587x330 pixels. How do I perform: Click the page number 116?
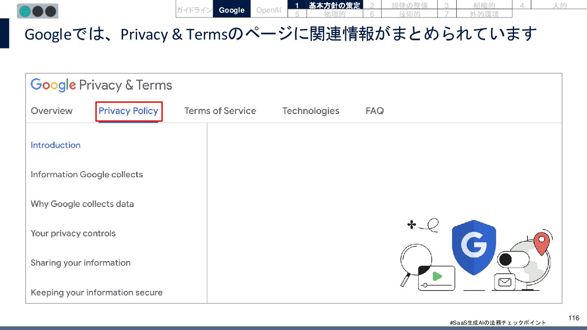tap(574, 318)
